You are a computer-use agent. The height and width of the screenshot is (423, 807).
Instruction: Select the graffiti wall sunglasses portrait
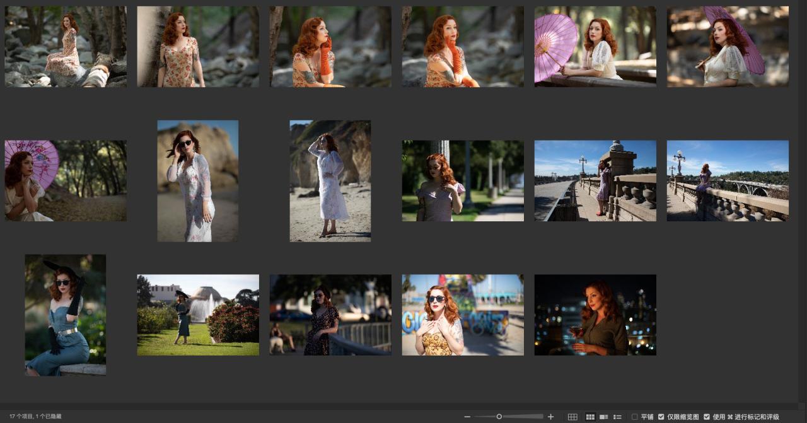point(463,315)
